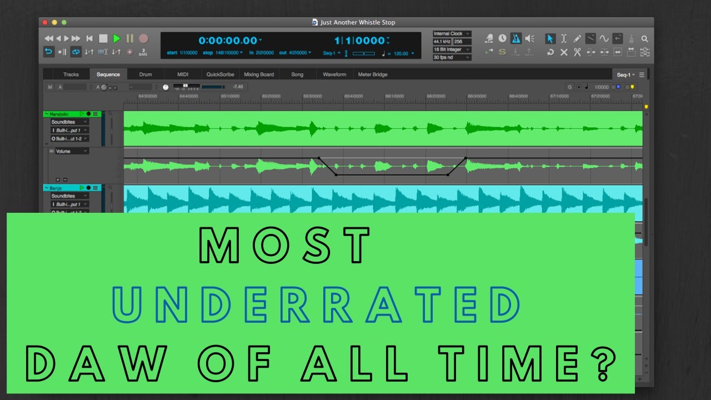This screenshot has height=400, width=711.
Task: Open the Meter Bridge tab
Action: [373, 74]
